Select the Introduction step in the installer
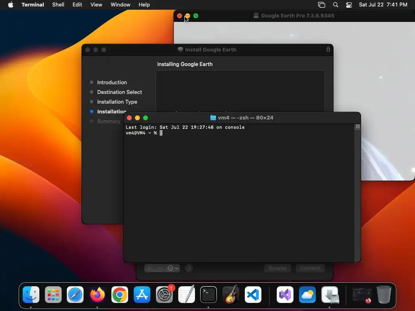 pyautogui.click(x=112, y=82)
